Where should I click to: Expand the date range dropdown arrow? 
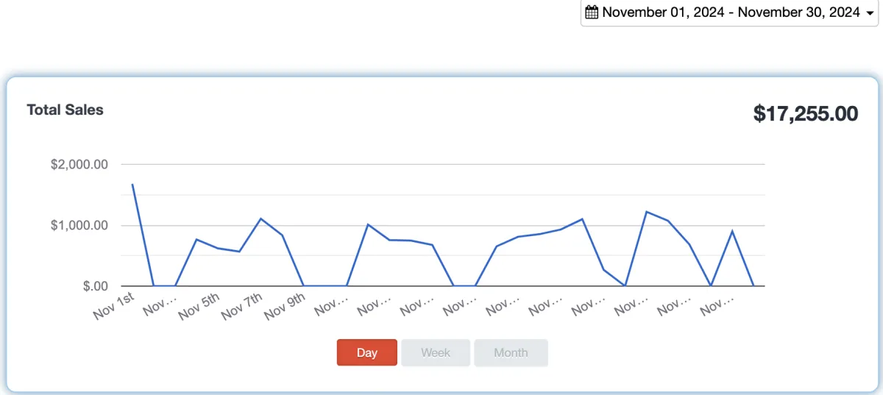870,13
